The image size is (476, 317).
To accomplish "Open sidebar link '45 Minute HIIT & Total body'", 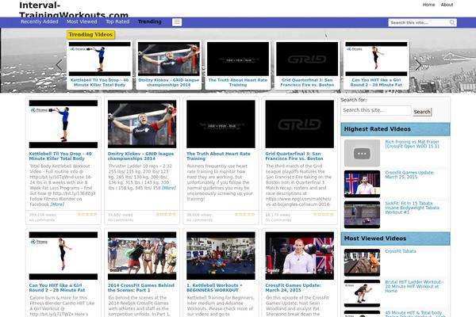I will [415, 314].
